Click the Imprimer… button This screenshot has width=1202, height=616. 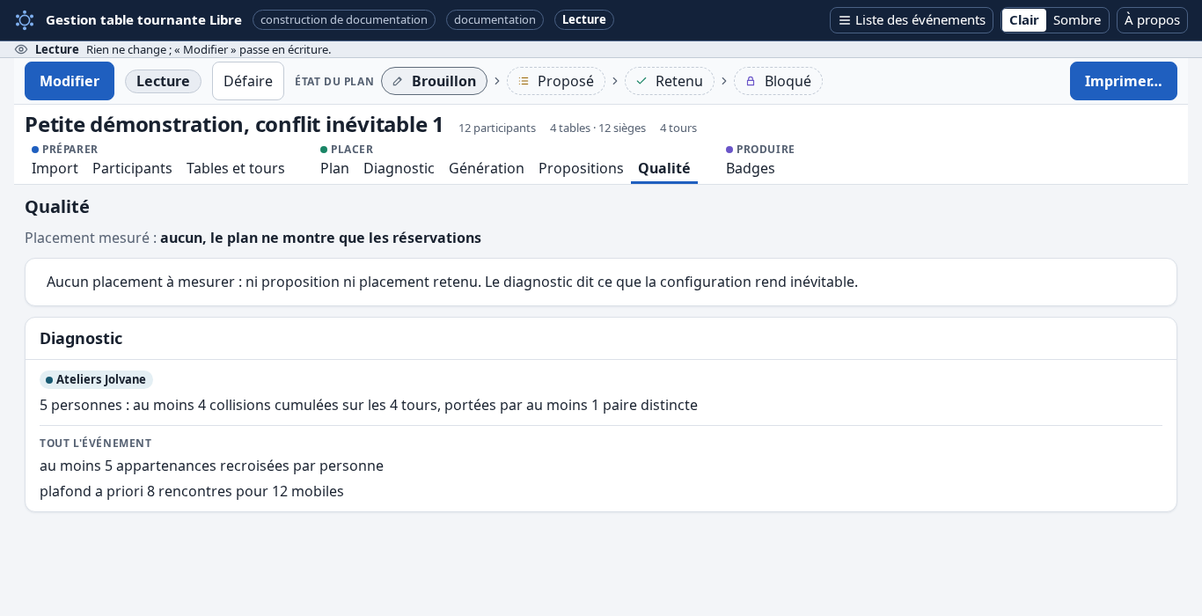click(x=1124, y=81)
